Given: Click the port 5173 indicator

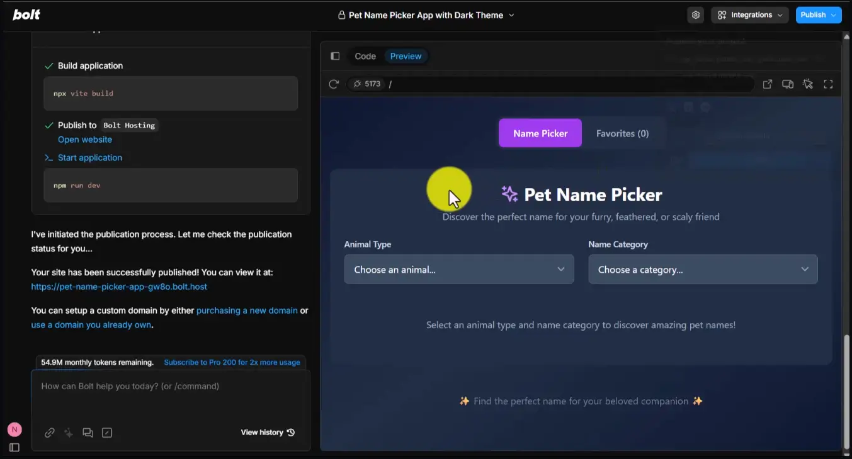Looking at the screenshot, I should tap(366, 84).
